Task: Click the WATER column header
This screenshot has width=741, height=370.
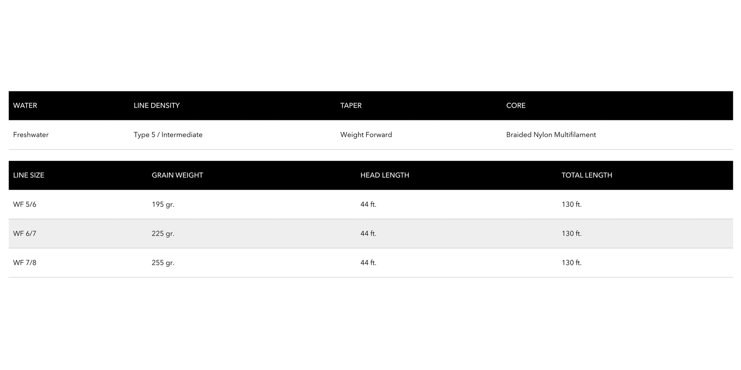Action: [x=25, y=105]
